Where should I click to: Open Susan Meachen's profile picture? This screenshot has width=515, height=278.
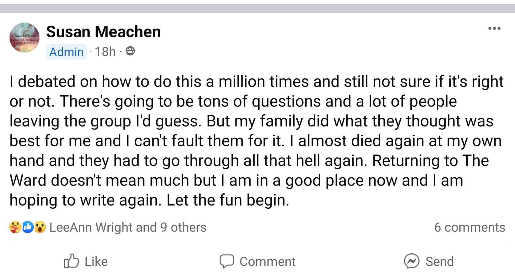[x=24, y=38]
